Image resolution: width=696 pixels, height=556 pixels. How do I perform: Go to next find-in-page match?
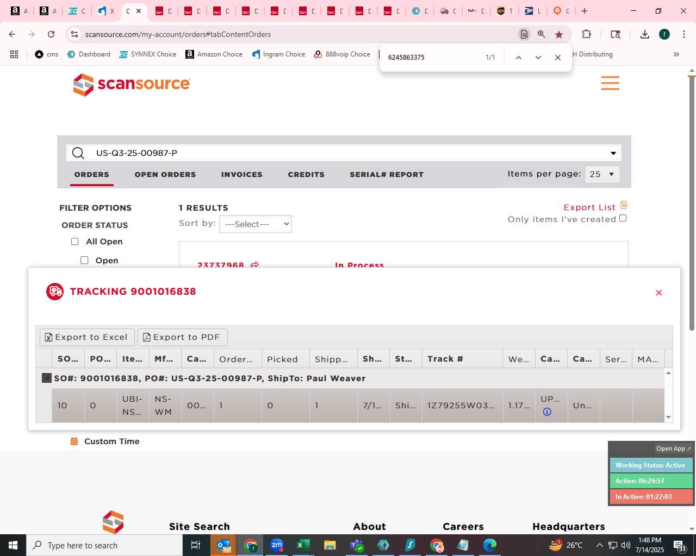[x=538, y=58]
